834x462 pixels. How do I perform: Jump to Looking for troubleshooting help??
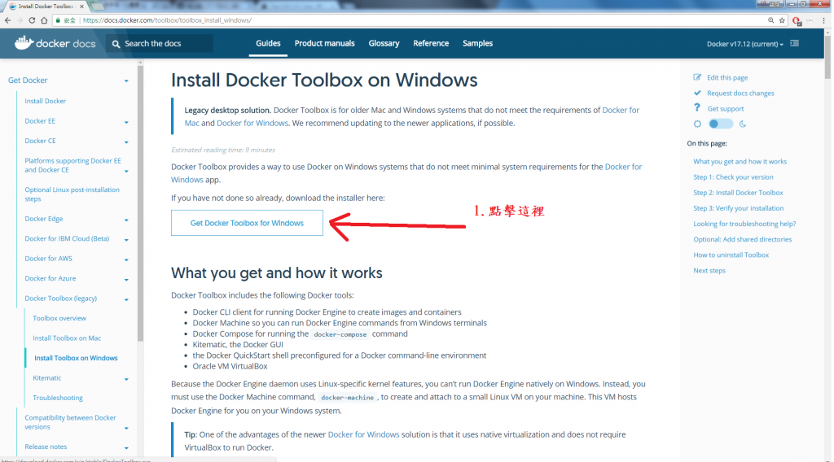click(x=744, y=224)
